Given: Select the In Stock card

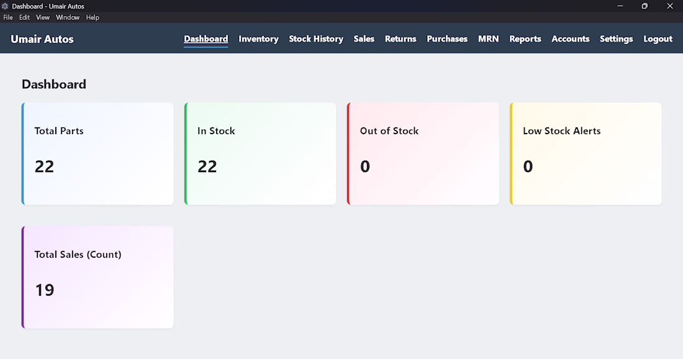Looking at the screenshot, I should [x=260, y=154].
